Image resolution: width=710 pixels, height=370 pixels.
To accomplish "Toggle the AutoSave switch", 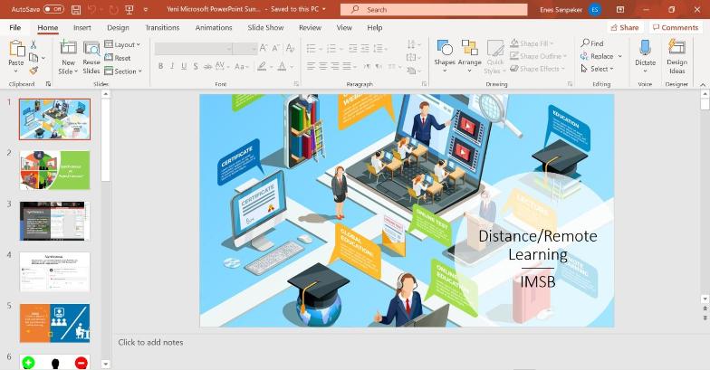I will pyautogui.click(x=53, y=9).
